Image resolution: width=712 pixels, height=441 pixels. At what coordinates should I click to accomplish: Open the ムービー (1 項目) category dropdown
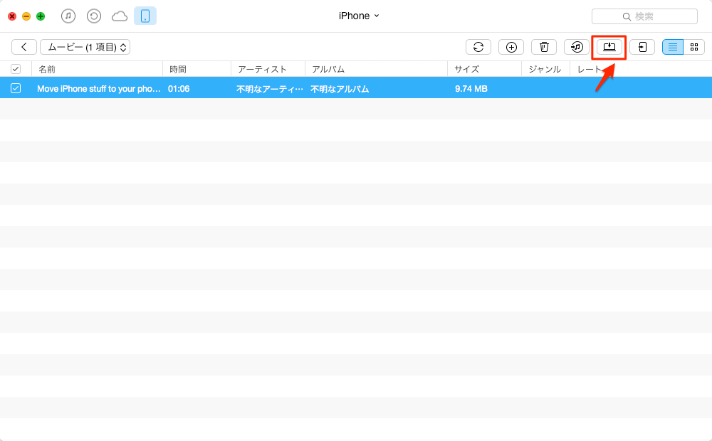coord(85,47)
